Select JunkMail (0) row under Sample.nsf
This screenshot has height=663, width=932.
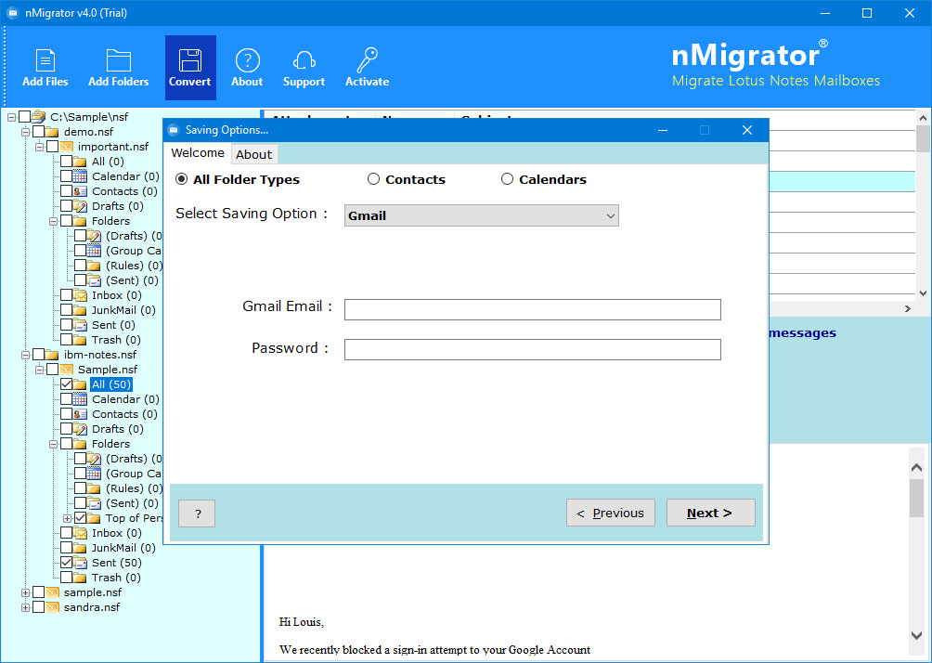pos(123,548)
